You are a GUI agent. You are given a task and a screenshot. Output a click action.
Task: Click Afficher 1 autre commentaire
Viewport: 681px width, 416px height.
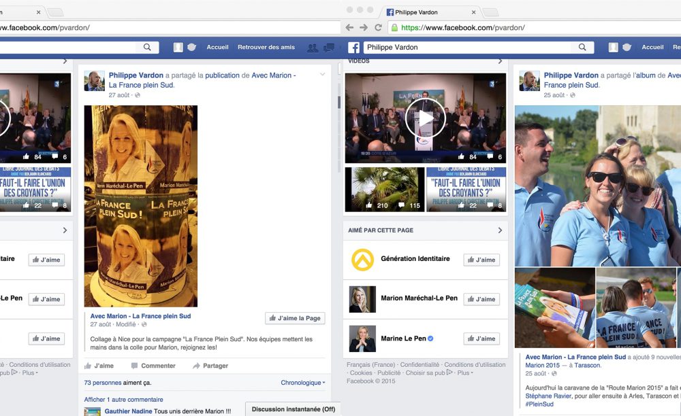(124, 400)
